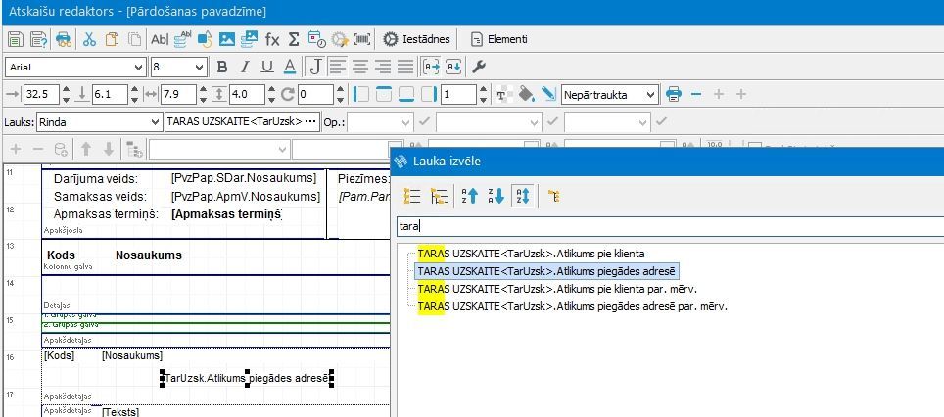Viewport: 944px width, 417px height.
Task: Open Iestādnes settings
Action: (416, 40)
